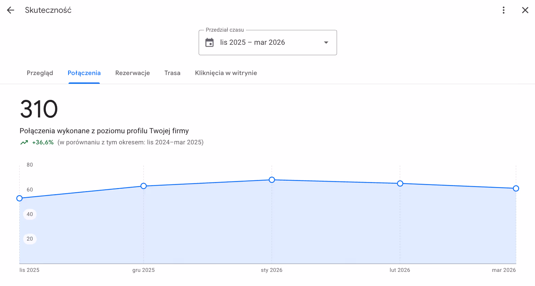Viewport: 535px width, 286px height.
Task: Open the three-dot more options menu
Action: click(x=504, y=10)
